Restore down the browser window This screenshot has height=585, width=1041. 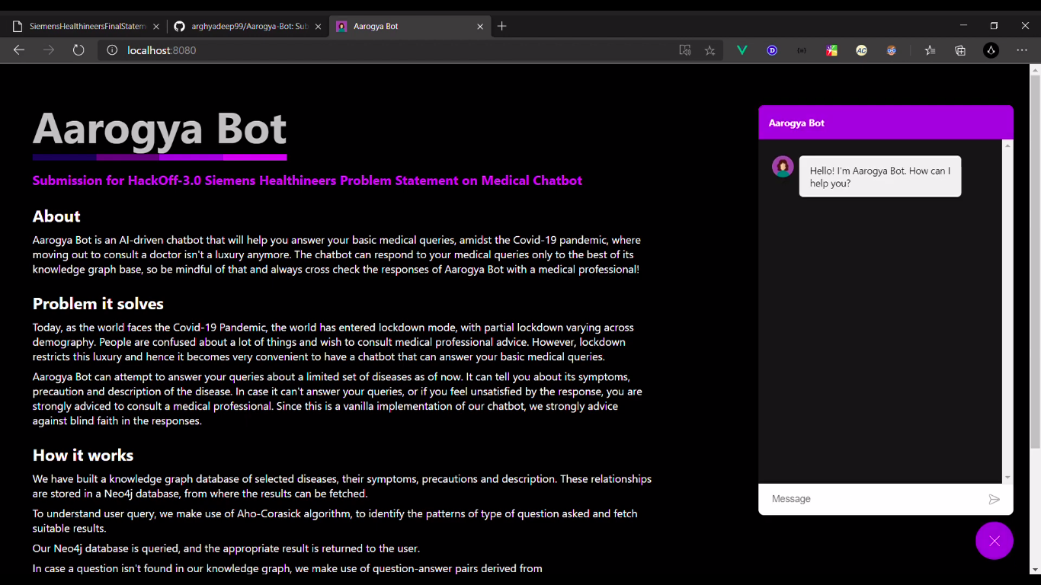point(994,26)
